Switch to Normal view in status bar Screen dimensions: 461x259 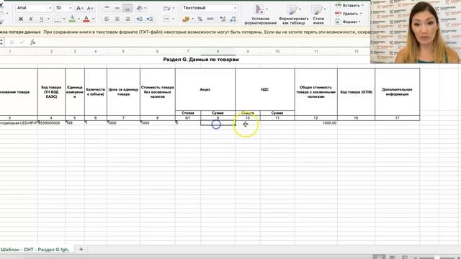(x=380, y=258)
